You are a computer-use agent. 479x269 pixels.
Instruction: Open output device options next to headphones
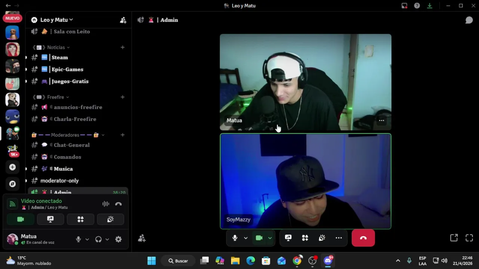click(x=107, y=239)
